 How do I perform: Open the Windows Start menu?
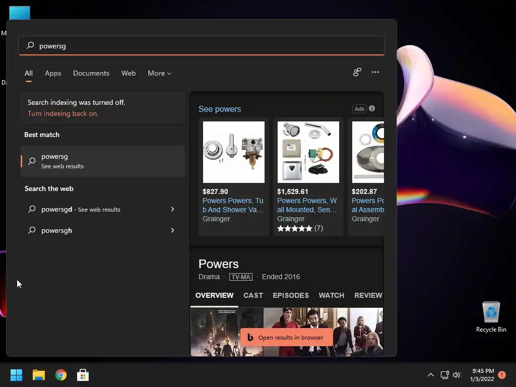click(16, 375)
